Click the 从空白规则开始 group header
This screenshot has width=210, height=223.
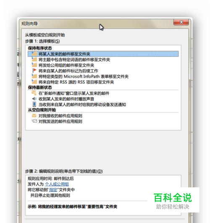point(42,110)
